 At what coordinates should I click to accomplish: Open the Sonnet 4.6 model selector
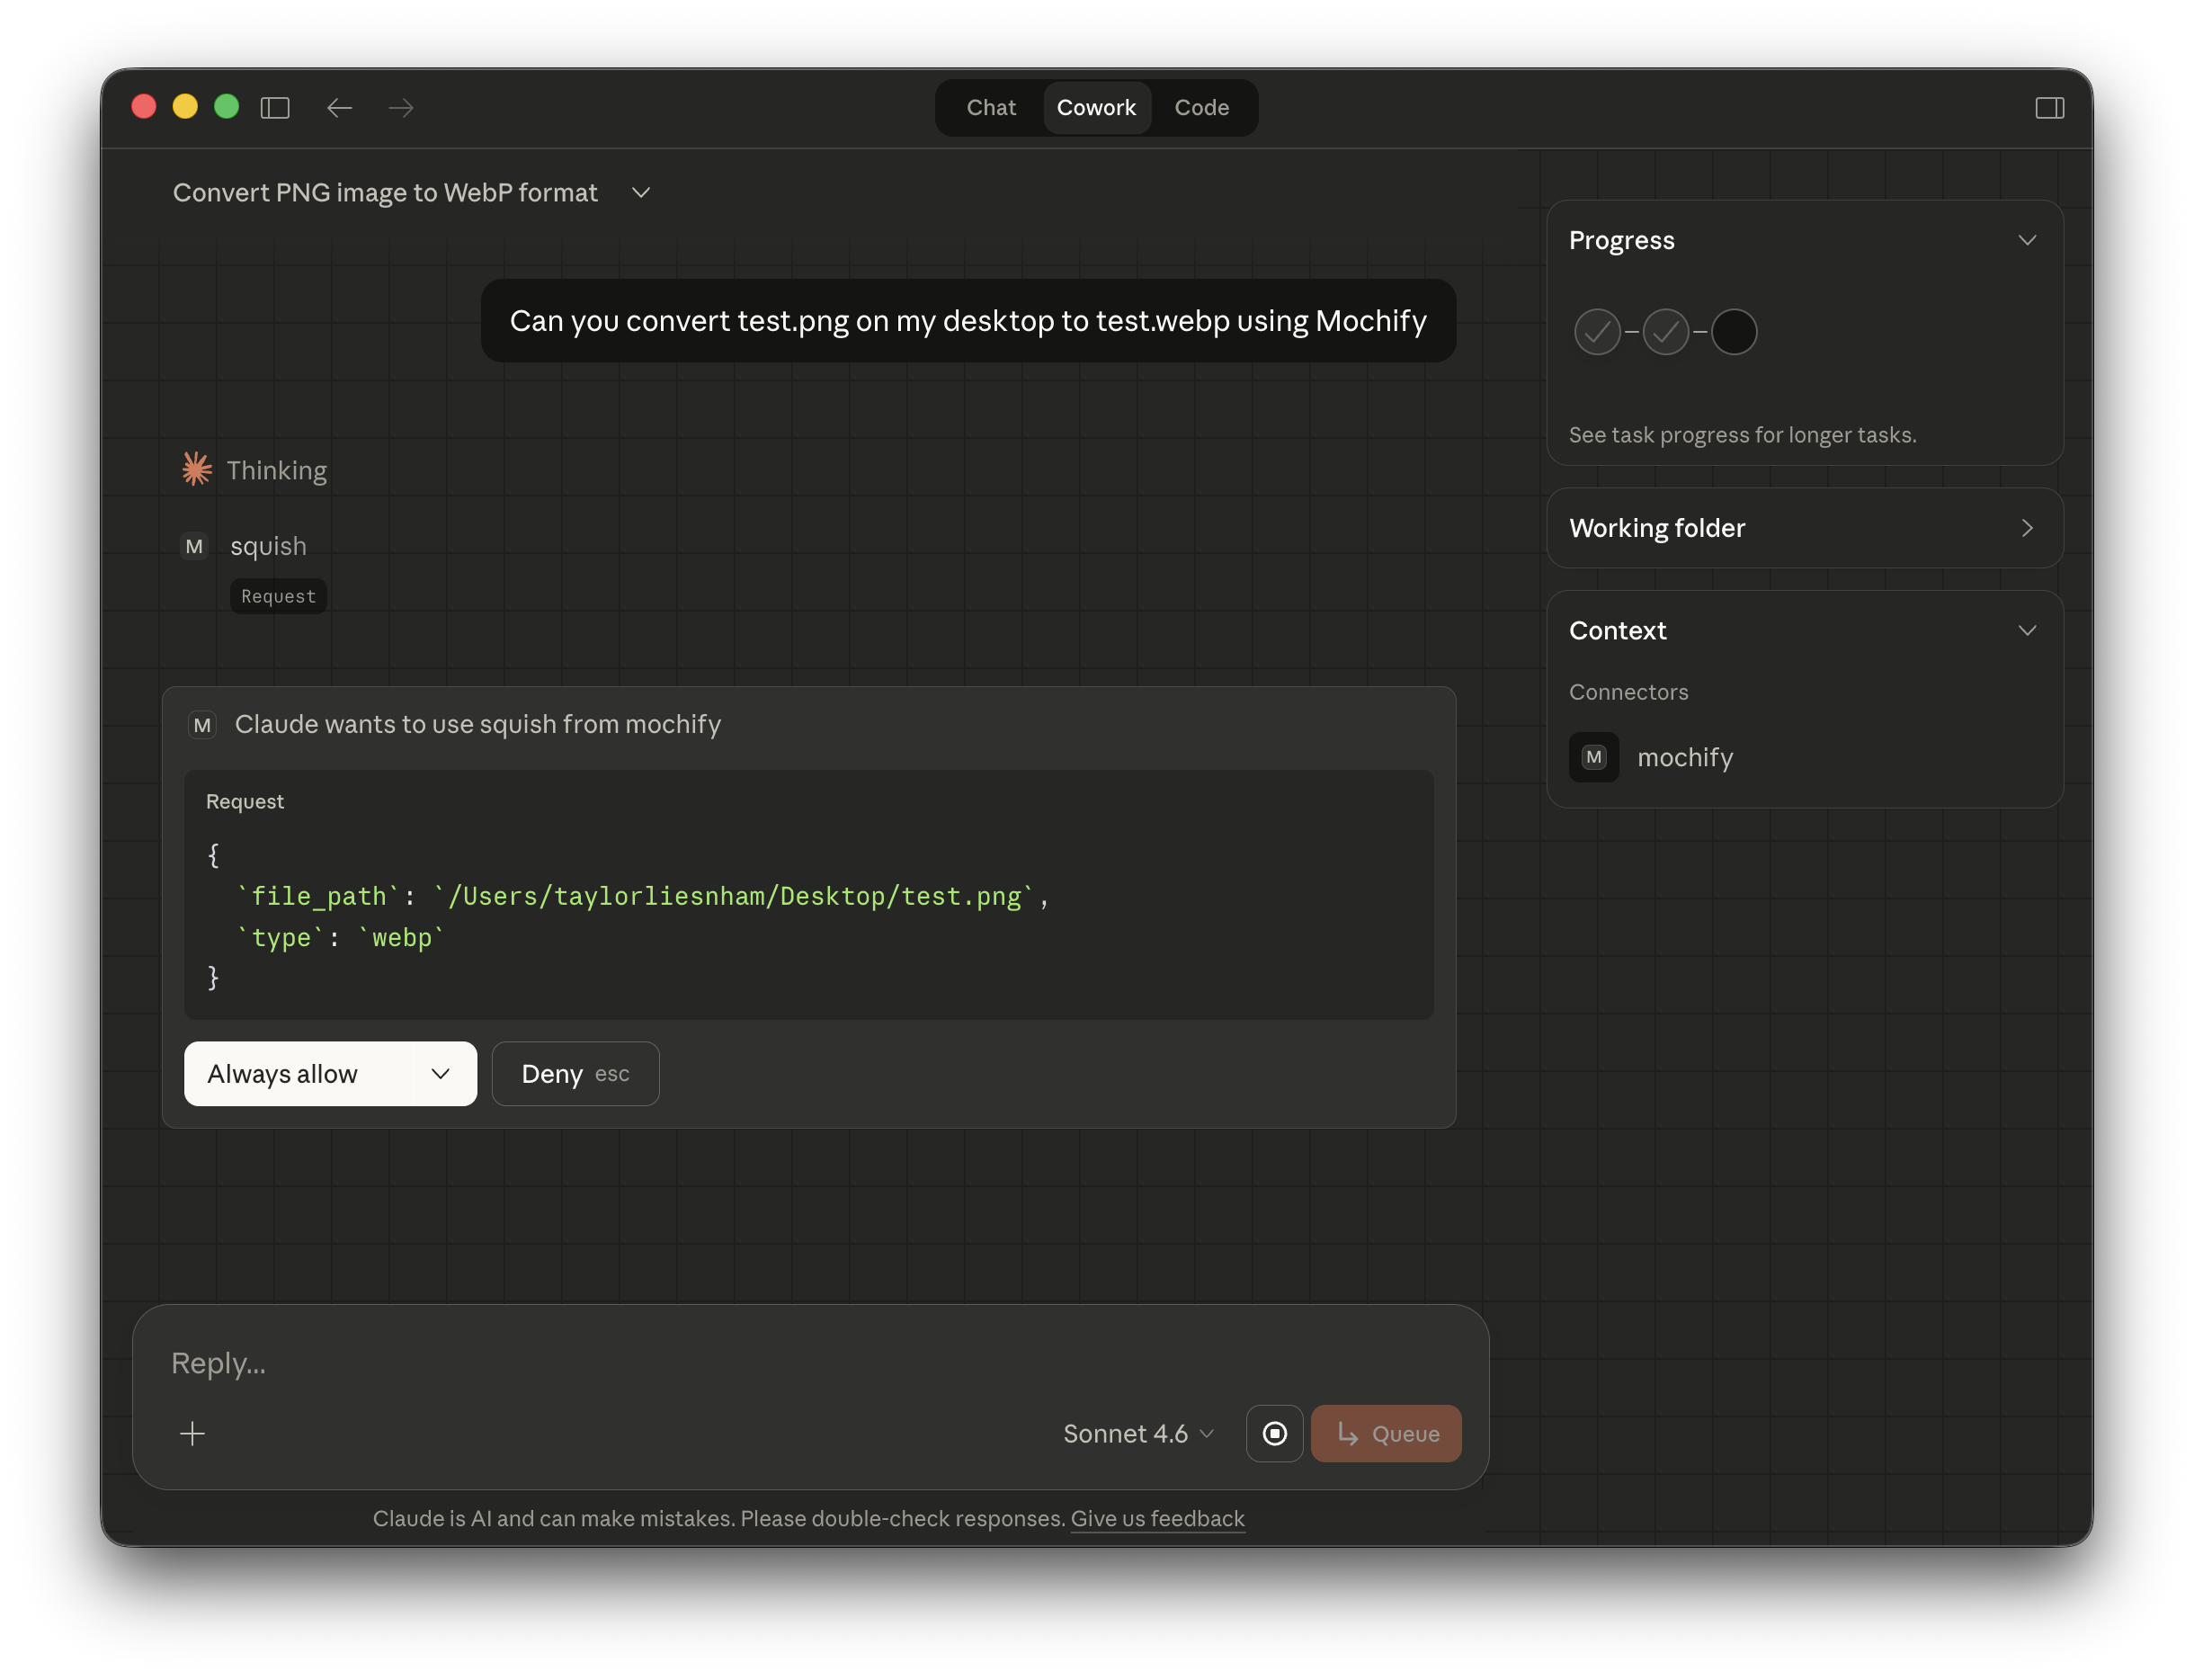click(x=1137, y=1433)
